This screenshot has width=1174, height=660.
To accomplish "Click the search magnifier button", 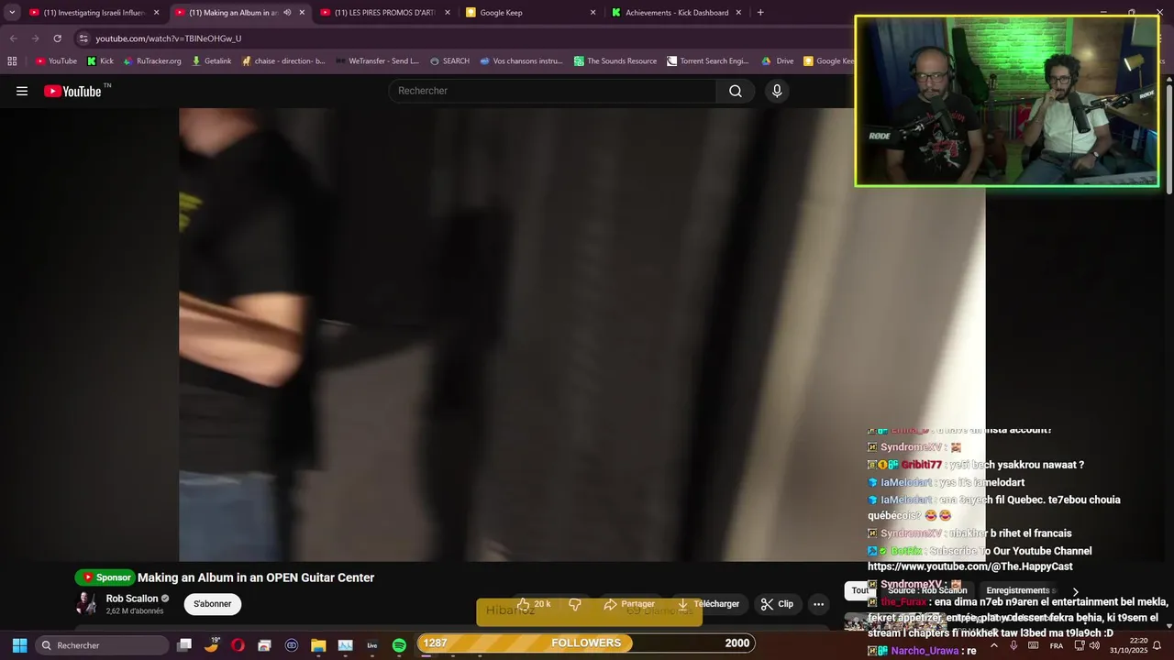I will 736,91.
